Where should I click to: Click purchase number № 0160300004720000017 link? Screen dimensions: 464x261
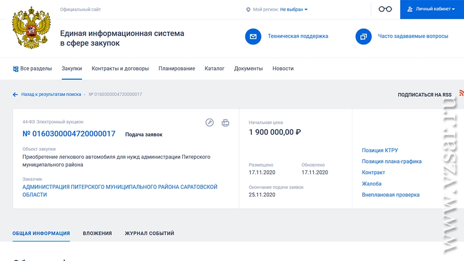point(69,134)
